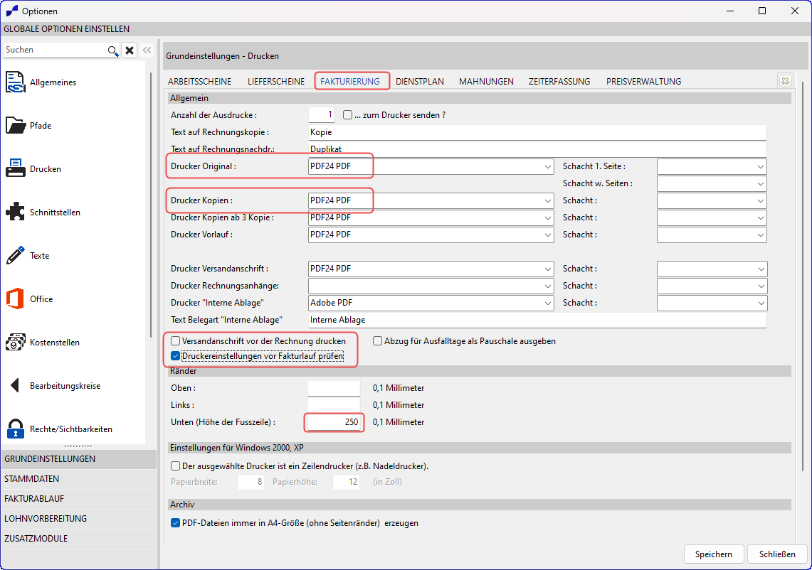Focus the Anzahl der Ausdrucke field

pyautogui.click(x=322, y=115)
